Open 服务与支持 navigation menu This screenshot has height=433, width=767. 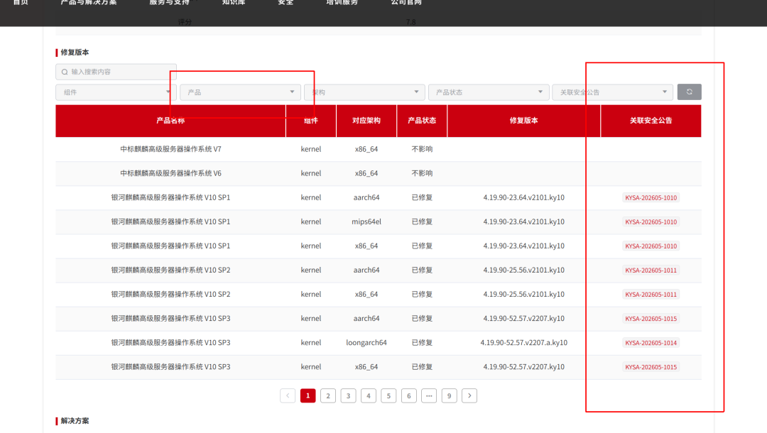(169, 2)
